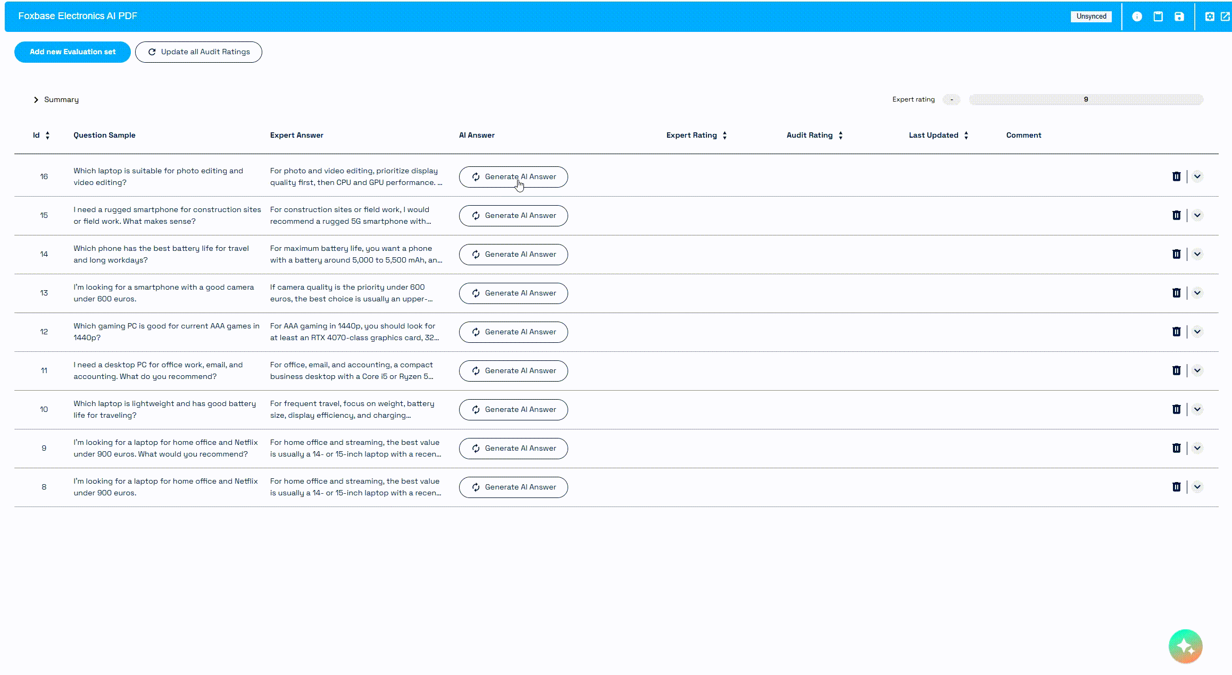Screen dimensions: 1232x675
Task: Click the expert answer about 5,000 to 5,500 mAh battery
Action: point(356,254)
